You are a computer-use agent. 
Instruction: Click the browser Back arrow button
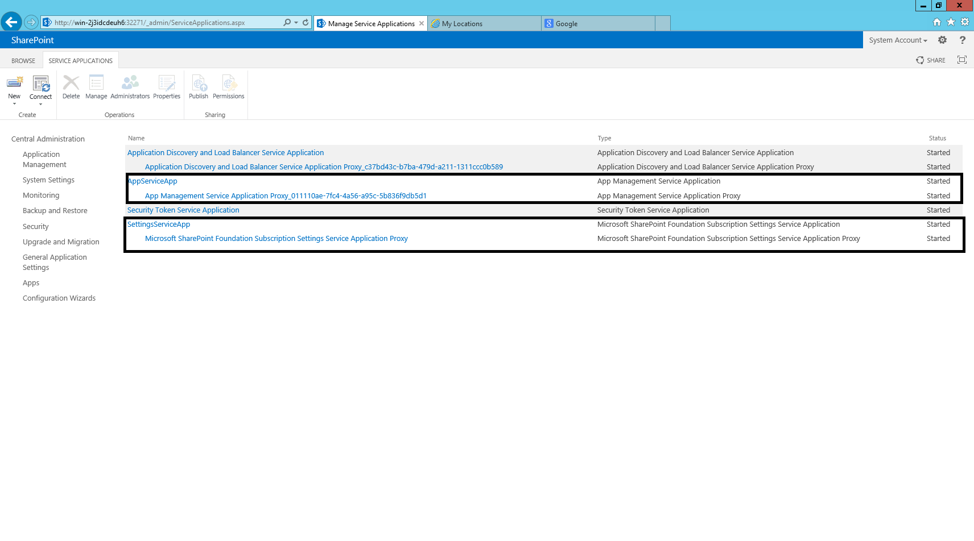pos(11,22)
